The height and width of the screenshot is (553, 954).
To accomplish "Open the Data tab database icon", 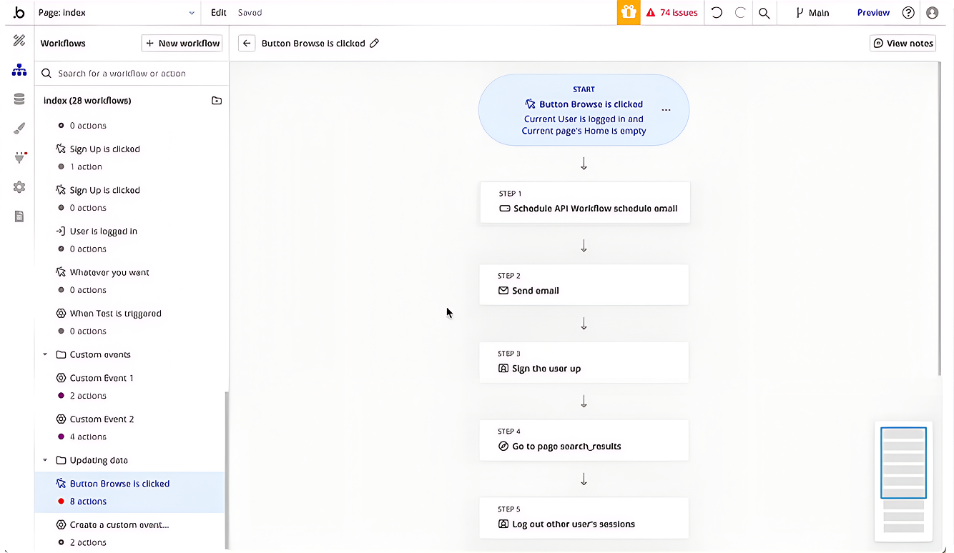I will [19, 99].
